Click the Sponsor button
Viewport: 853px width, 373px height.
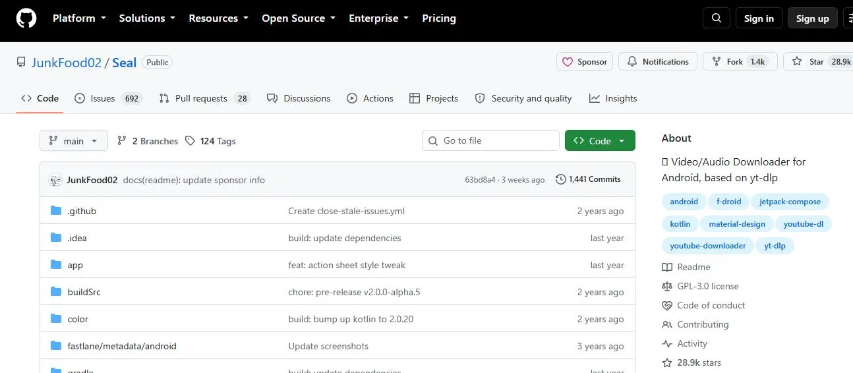tap(585, 62)
